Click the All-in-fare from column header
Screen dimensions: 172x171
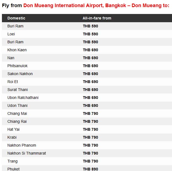click(x=97, y=18)
